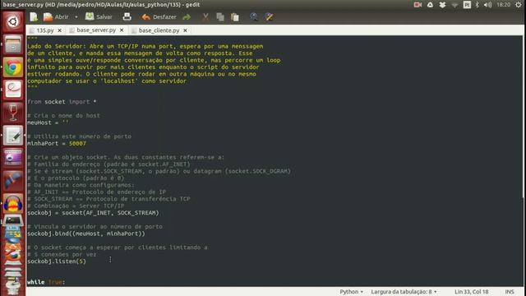The height and width of the screenshot is (296, 526).
Task: Open the Google Drive tray indicator
Action: point(430,5)
